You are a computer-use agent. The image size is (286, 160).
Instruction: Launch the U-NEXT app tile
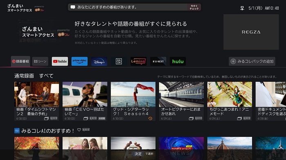point(158,61)
